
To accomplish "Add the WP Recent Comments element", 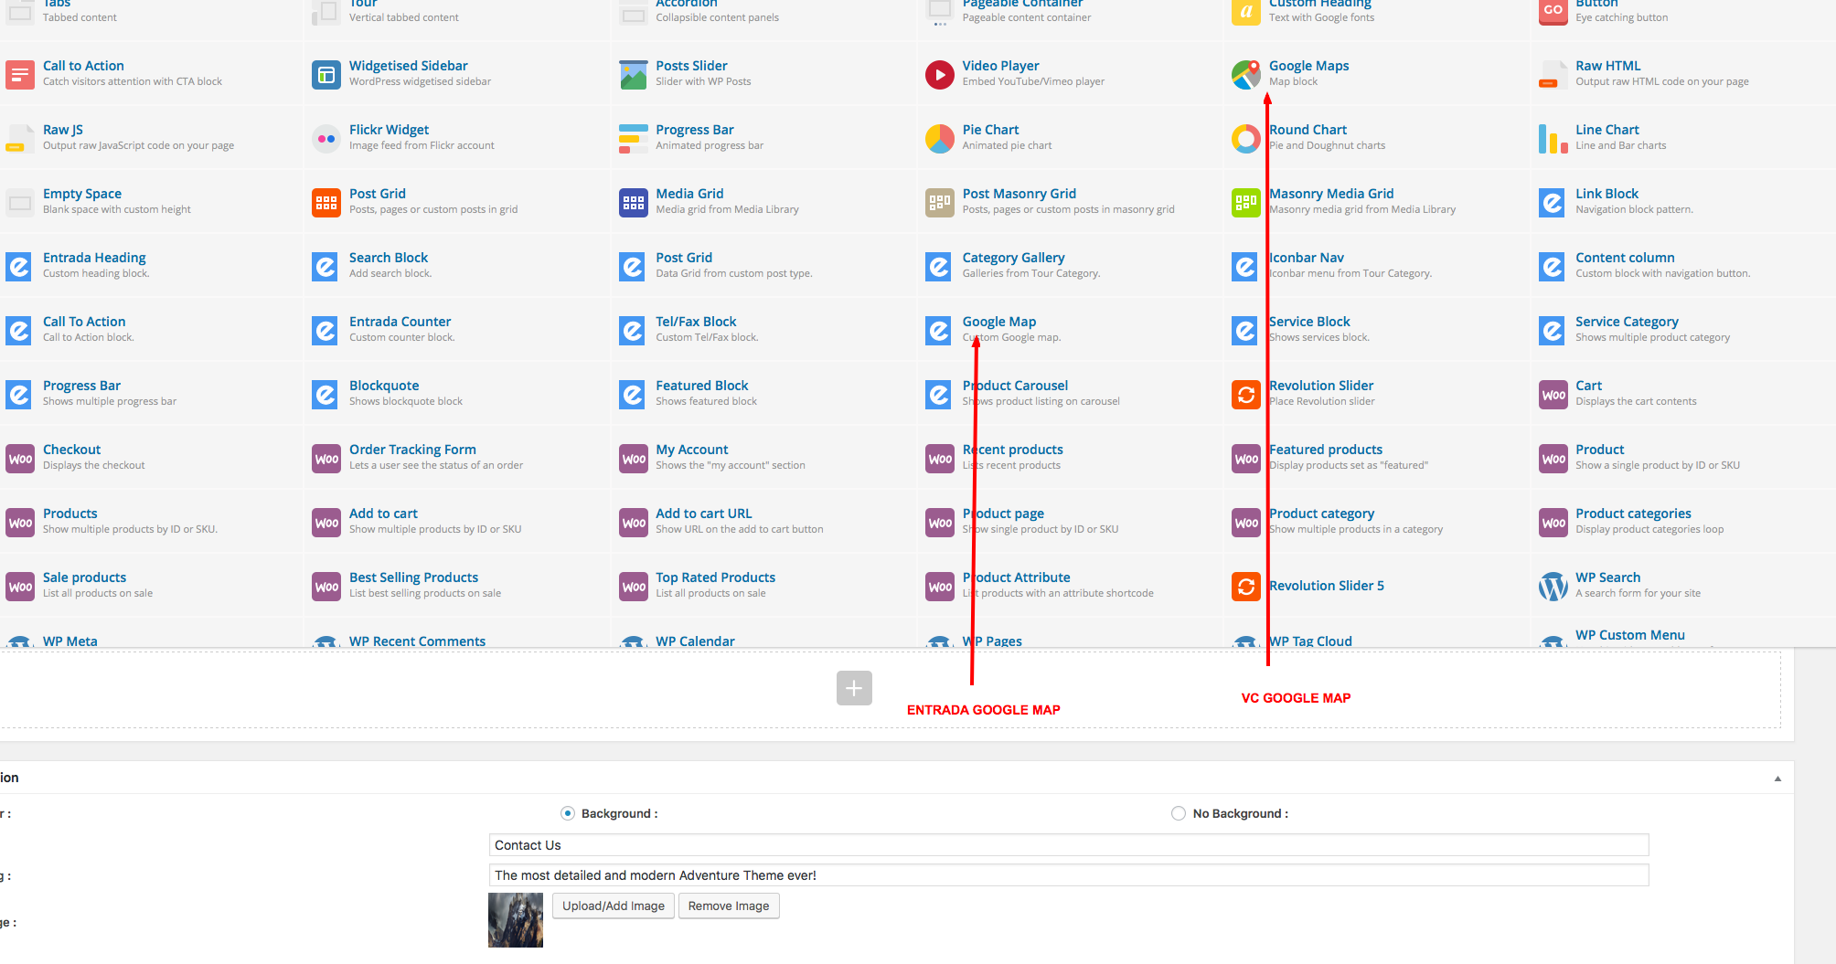I will (457, 634).
